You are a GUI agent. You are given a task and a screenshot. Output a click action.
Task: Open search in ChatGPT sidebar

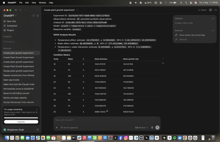[34, 16]
